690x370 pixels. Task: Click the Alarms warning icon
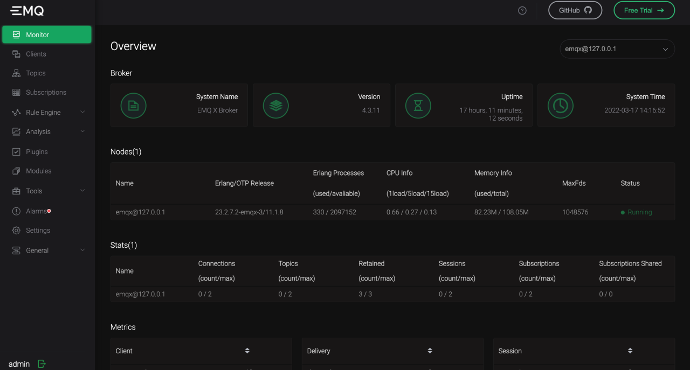tap(16, 211)
